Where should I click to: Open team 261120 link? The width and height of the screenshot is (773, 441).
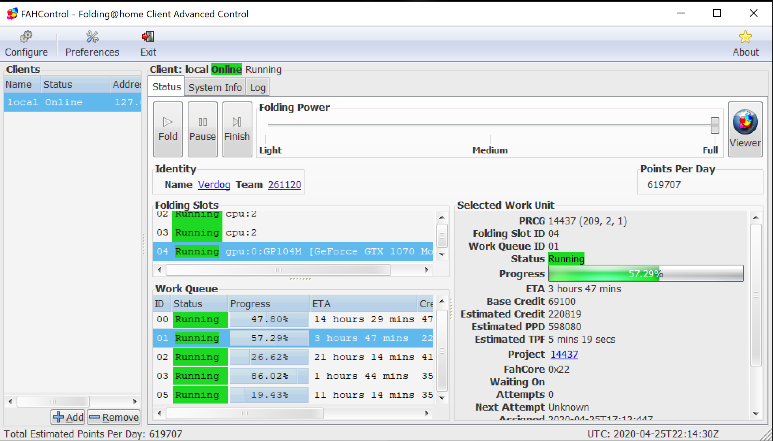coord(284,185)
